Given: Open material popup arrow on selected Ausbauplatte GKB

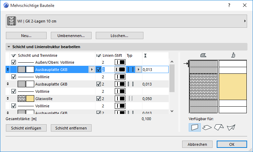Looking at the screenshot, I should [x=91, y=70].
